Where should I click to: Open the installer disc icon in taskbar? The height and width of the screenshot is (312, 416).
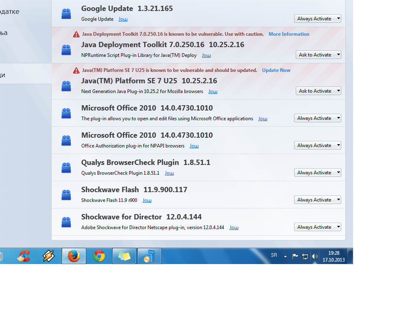[149, 256]
